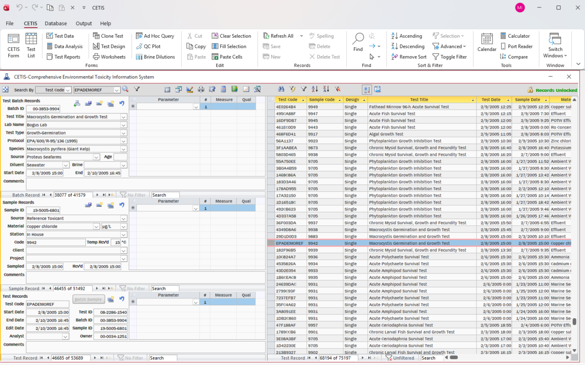Click the binoculars find icon above the test list
Viewport: 585px width, 365px height.
pyautogui.click(x=281, y=89)
